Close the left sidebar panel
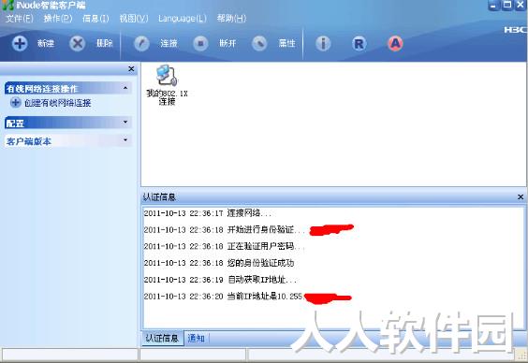Screen dimensions: 528x363 (x=131, y=69)
